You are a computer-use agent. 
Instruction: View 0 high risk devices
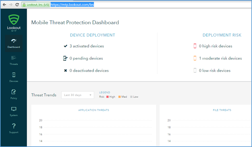point(215,46)
